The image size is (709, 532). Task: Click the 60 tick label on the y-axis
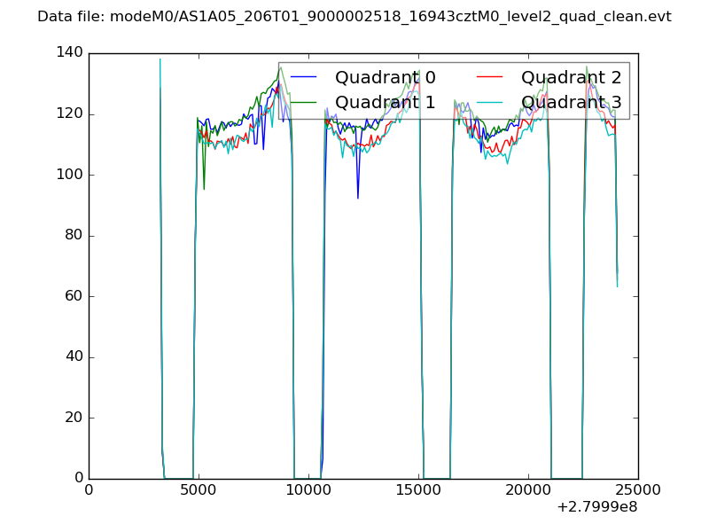(x=74, y=296)
